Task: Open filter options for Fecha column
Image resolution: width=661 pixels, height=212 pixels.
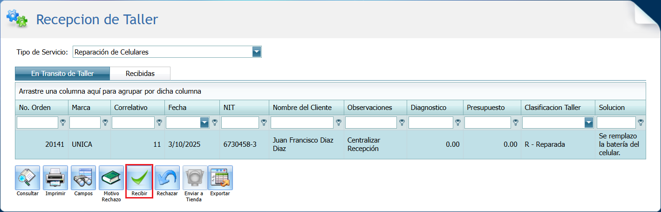Action: click(215, 123)
